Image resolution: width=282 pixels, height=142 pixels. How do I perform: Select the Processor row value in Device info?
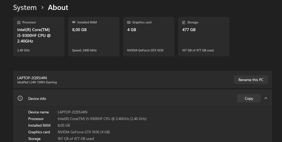[102, 119]
